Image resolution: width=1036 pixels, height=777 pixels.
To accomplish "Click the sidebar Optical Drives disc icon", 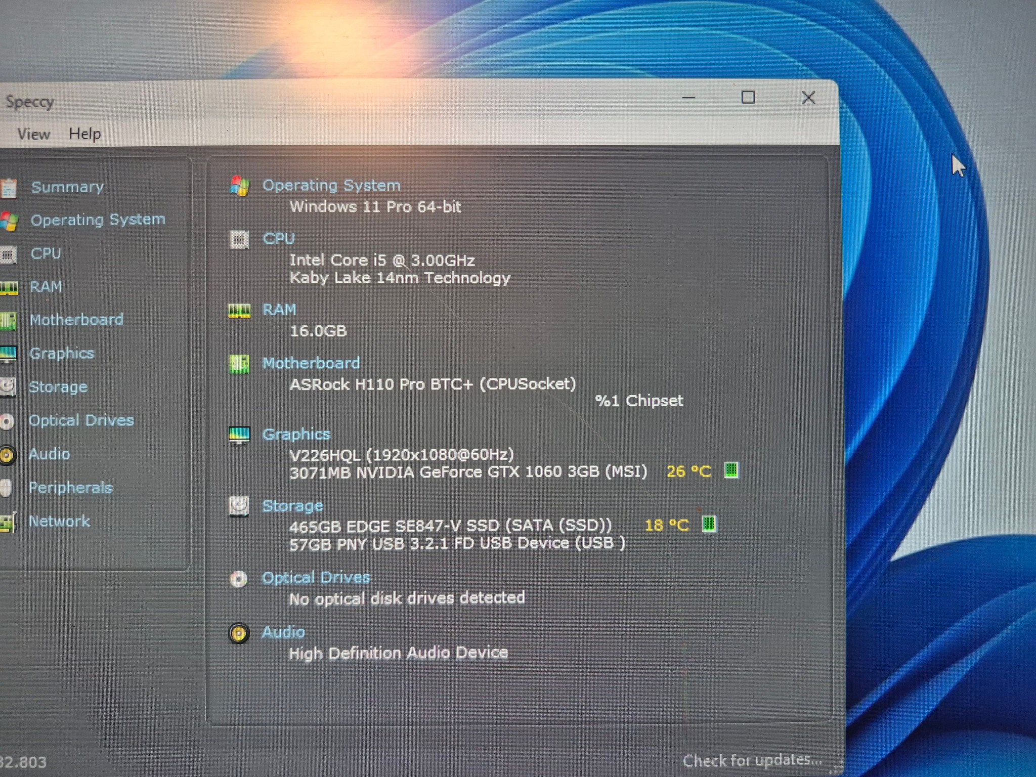I will [7, 421].
